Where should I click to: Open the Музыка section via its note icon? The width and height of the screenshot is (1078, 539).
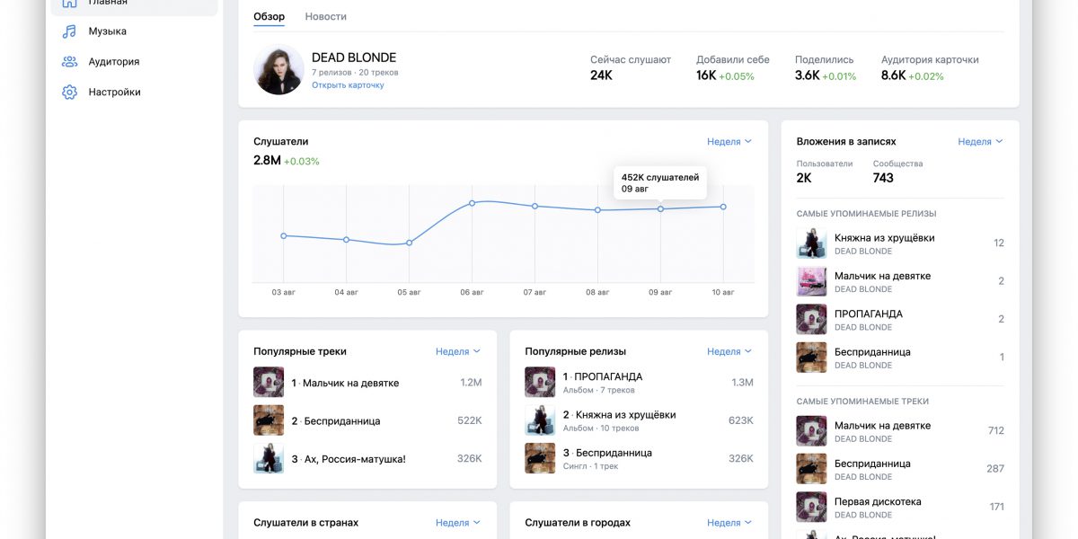point(69,31)
